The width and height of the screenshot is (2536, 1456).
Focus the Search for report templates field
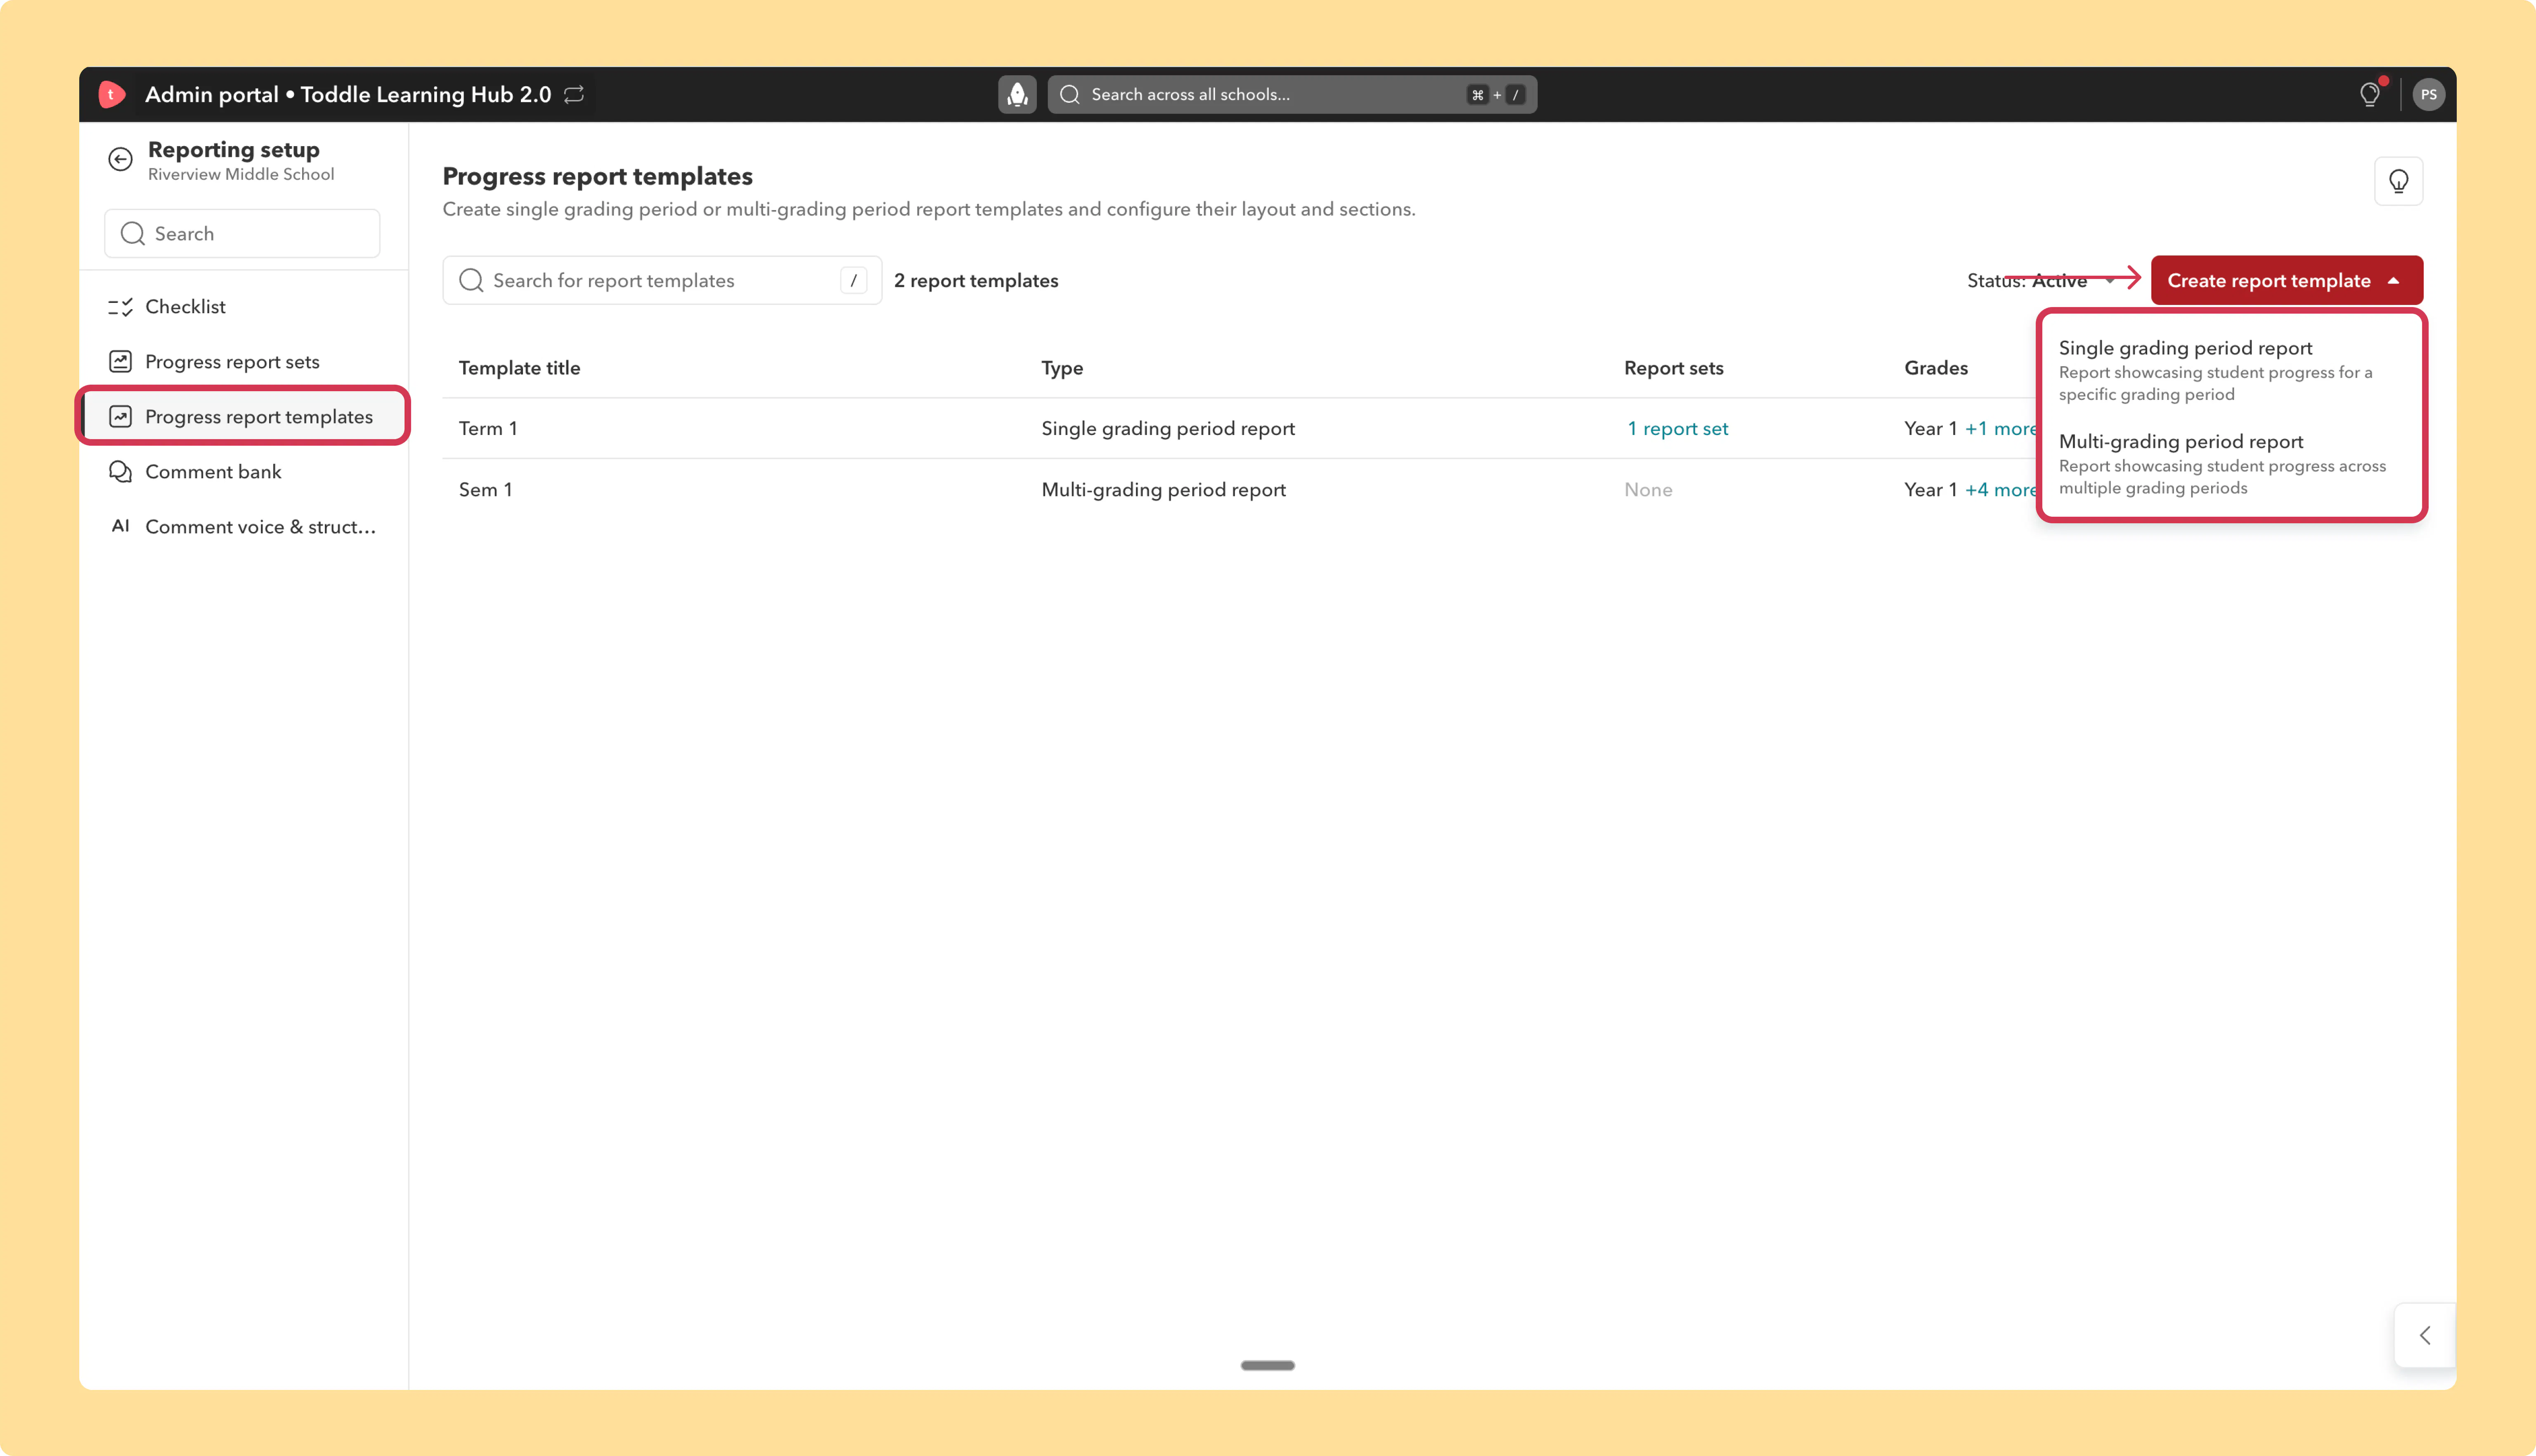pos(662,280)
